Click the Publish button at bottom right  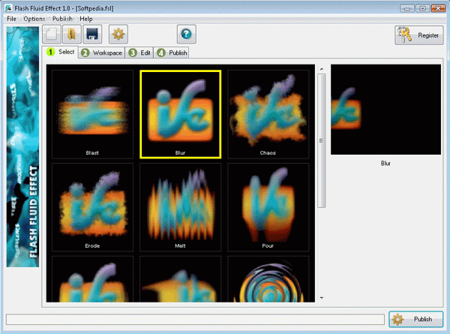coord(415,319)
